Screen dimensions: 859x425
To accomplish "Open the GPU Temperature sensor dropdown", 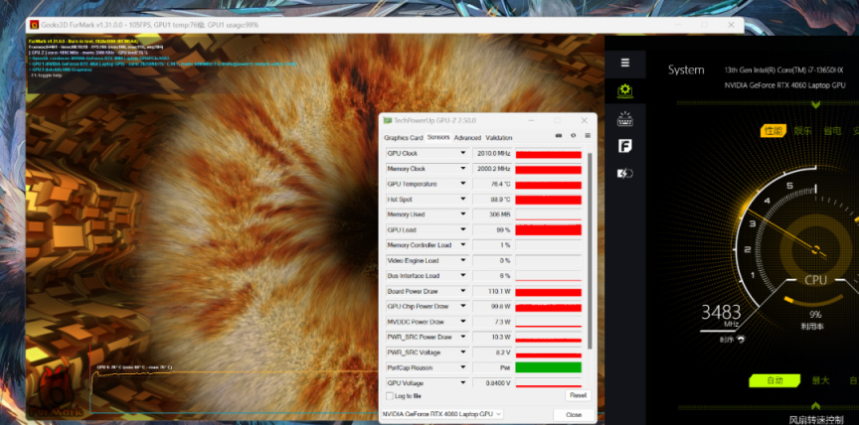I will point(463,185).
